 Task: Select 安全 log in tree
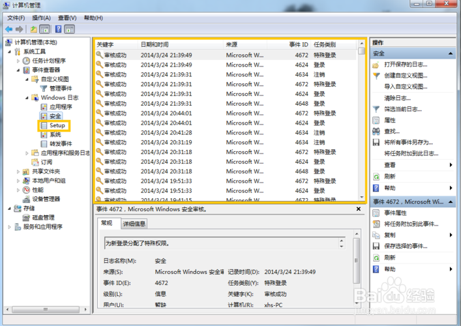tap(55, 116)
